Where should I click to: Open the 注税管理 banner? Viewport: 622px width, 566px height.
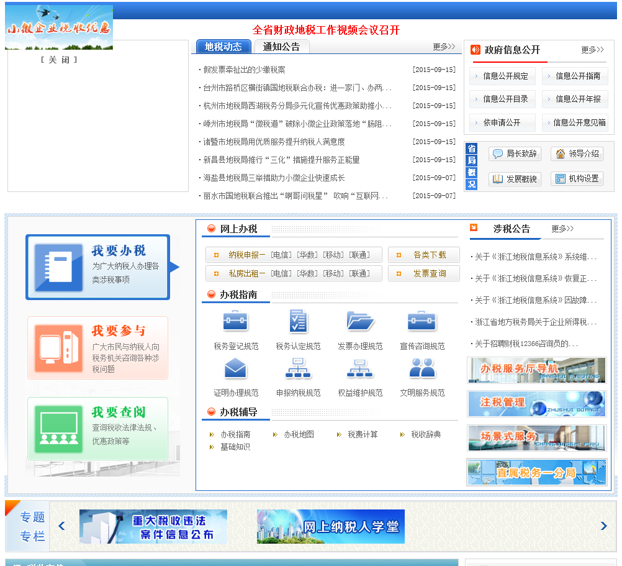536,404
